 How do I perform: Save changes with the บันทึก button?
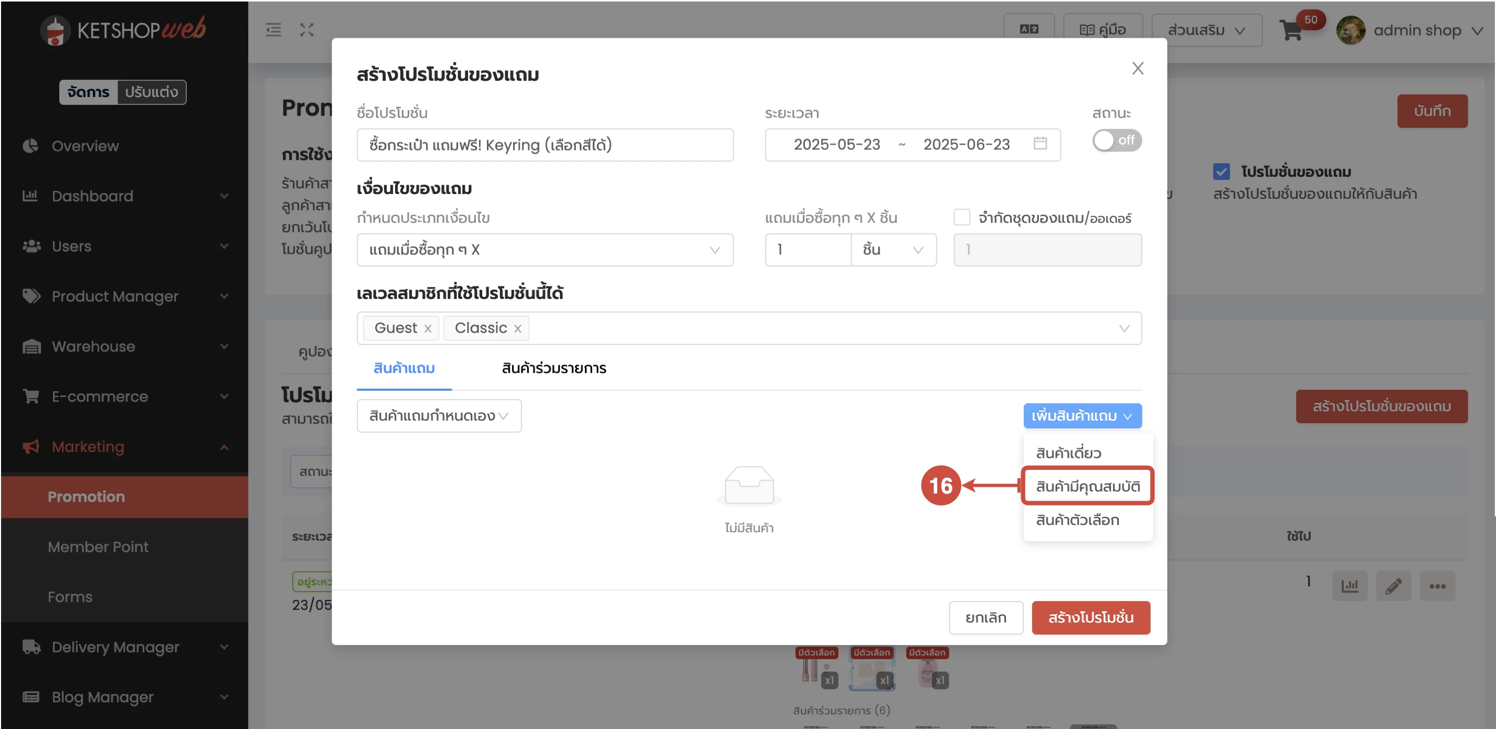point(1432,110)
